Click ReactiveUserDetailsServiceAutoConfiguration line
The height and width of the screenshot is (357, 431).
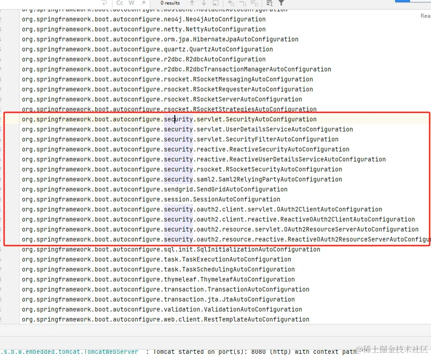(204, 159)
